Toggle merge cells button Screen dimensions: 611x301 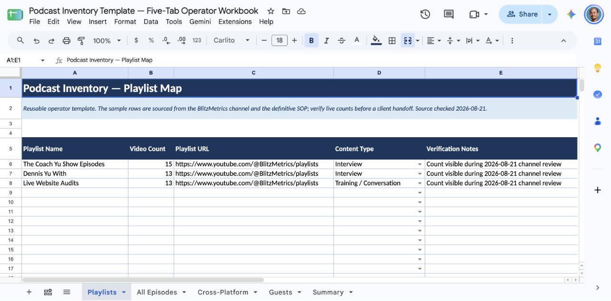click(x=407, y=41)
